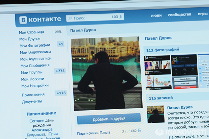Screen dimensions: 209x139
Task: Click the Напоминание heading
Action: (41, 114)
